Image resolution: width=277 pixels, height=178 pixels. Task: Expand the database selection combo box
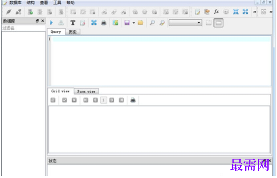tap(186, 23)
